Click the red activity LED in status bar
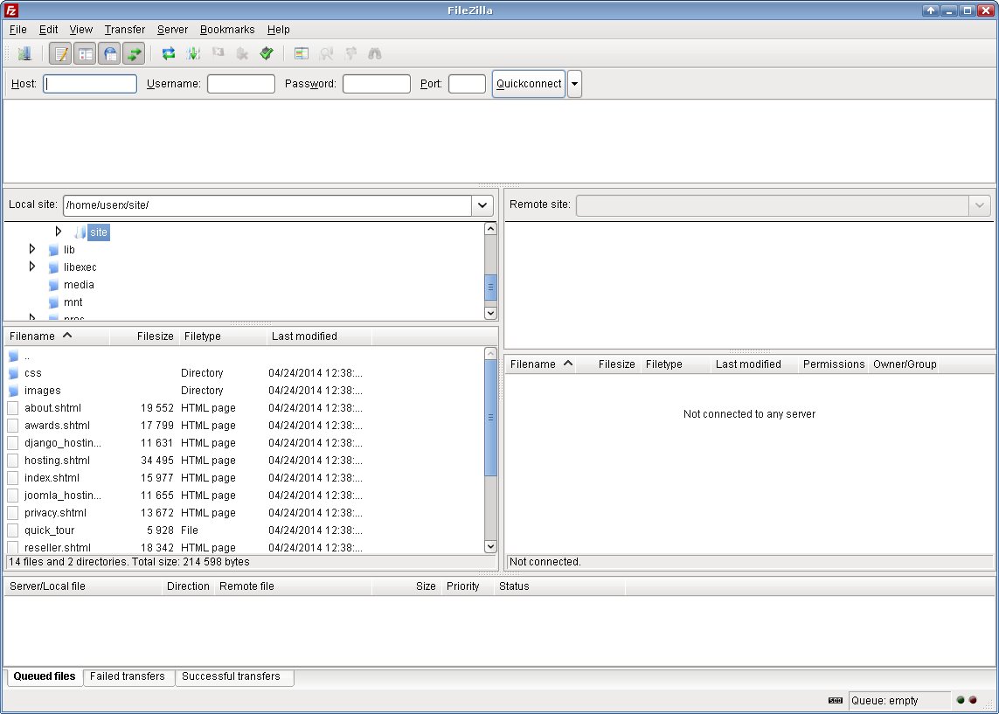Image resolution: width=999 pixels, height=714 pixels. 973,700
